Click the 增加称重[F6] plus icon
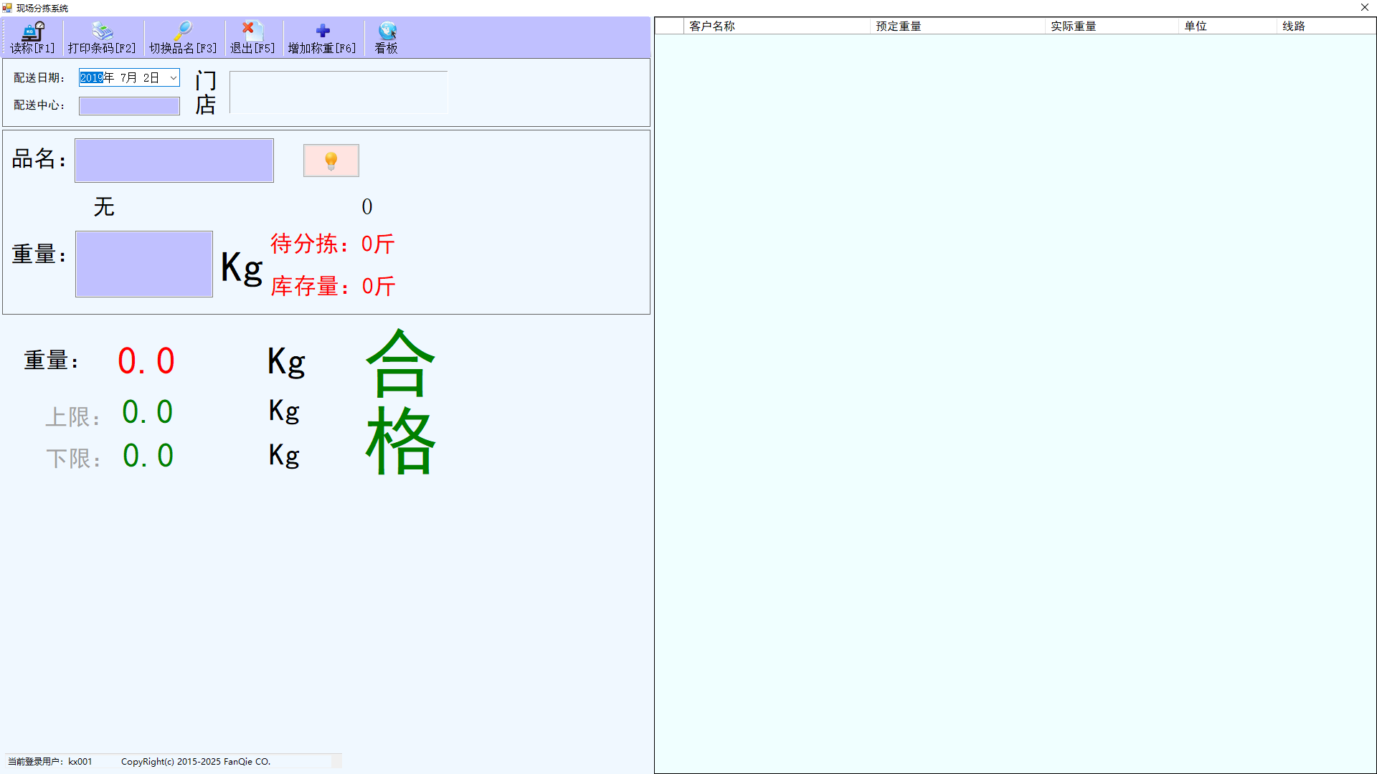Image resolution: width=1377 pixels, height=774 pixels. click(322, 31)
